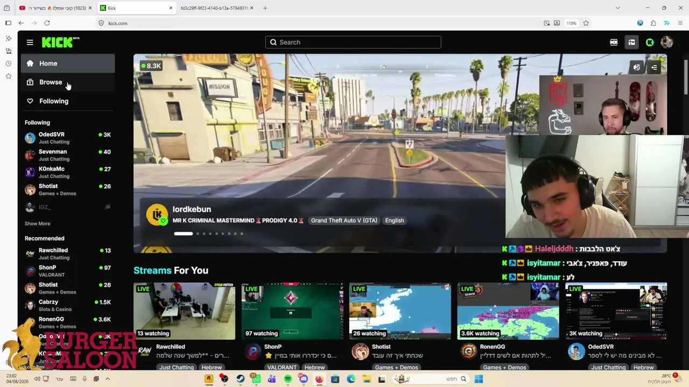
Task: Open browser application menu
Action: pyautogui.click(x=680, y=23)
